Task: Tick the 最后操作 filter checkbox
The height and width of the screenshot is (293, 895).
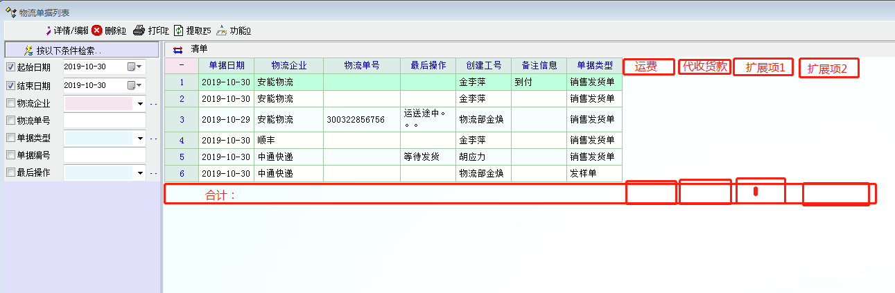Action: pyautogui.click(x=10, y=172)
